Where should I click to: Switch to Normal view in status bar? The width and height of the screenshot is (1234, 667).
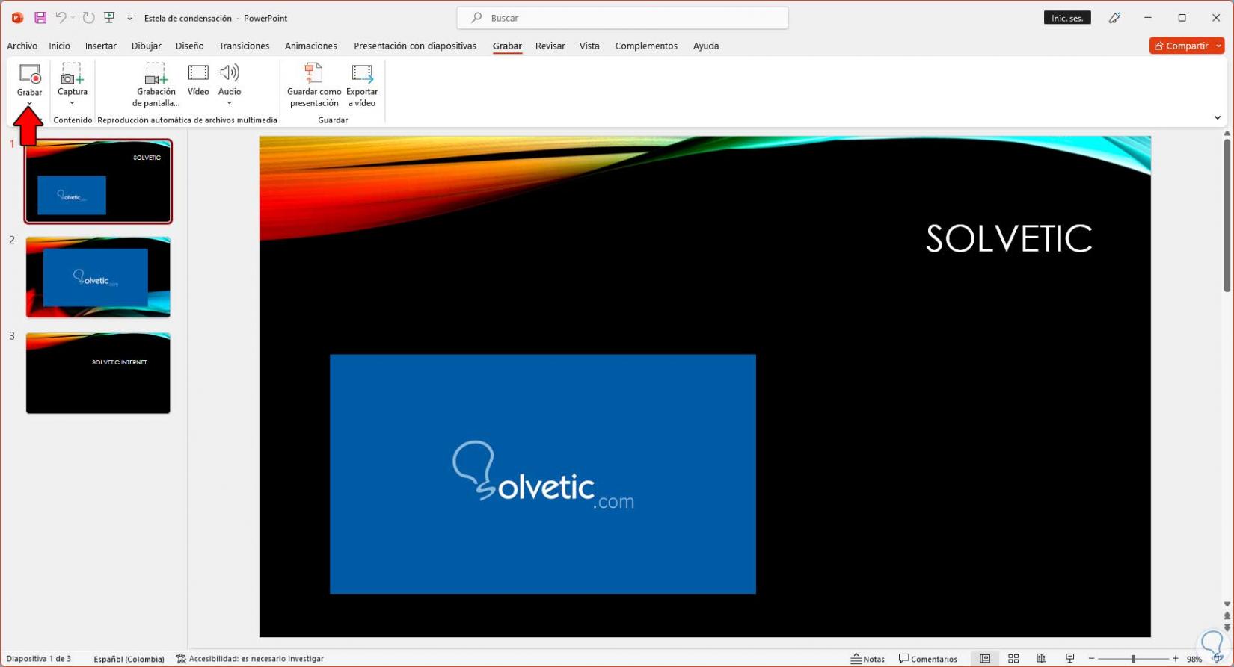tap(985, 659)
